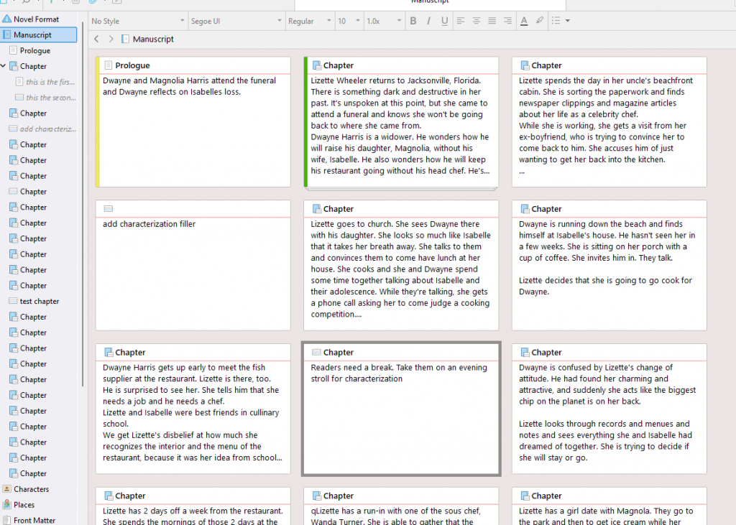This screenshot has width=736, height=525.
Task: Select card where Lizette goes to church
Action: (x=401, y=266)
